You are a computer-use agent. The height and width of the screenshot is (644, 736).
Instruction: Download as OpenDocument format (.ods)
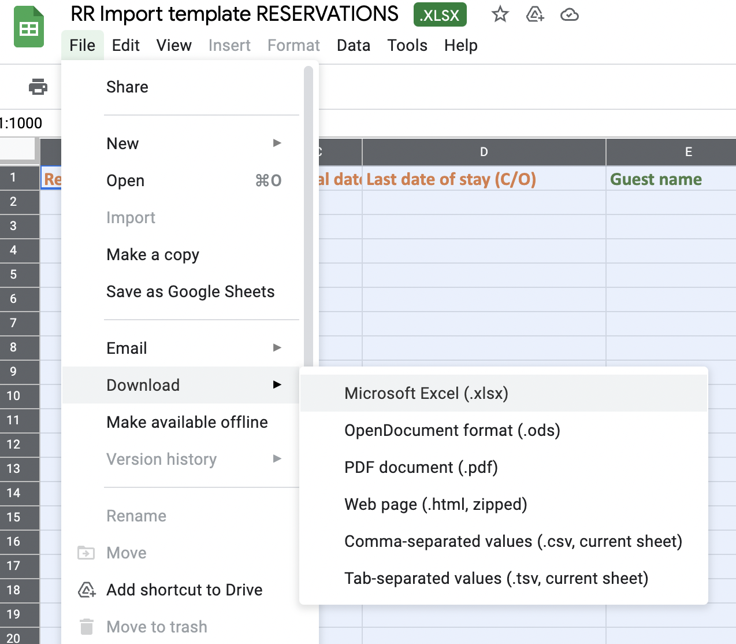click(x=504, y=430)
